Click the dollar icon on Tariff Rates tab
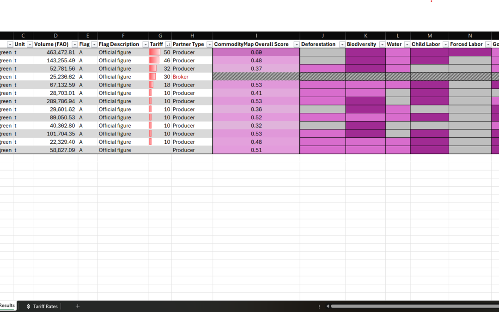 click(x=29, y=306)
